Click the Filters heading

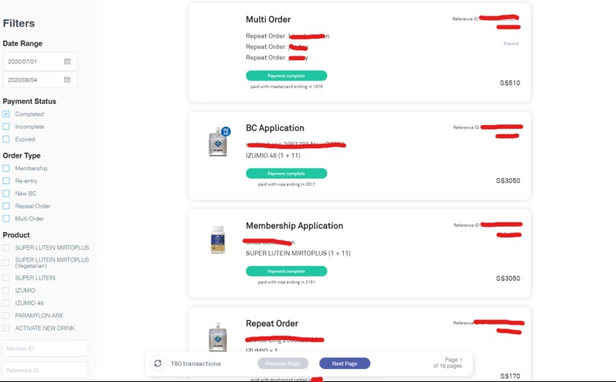click(x=19, y=23)
